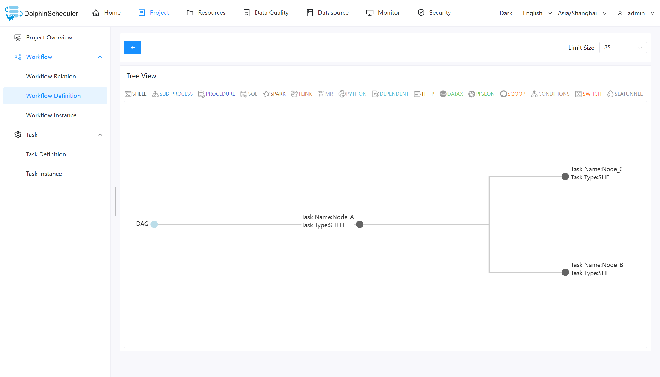Image resolution: width=660 pixels, height=377 pixels.
Task: Open the Monitor menu
Action: coord(383,12)
